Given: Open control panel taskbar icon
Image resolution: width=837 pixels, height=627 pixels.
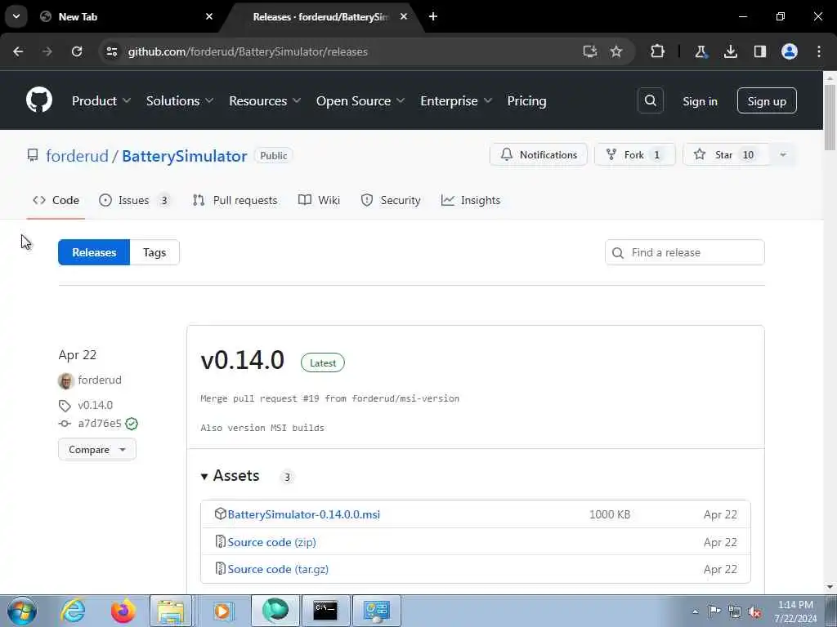Looking at the screenshot, I should [x=377, y=611].
